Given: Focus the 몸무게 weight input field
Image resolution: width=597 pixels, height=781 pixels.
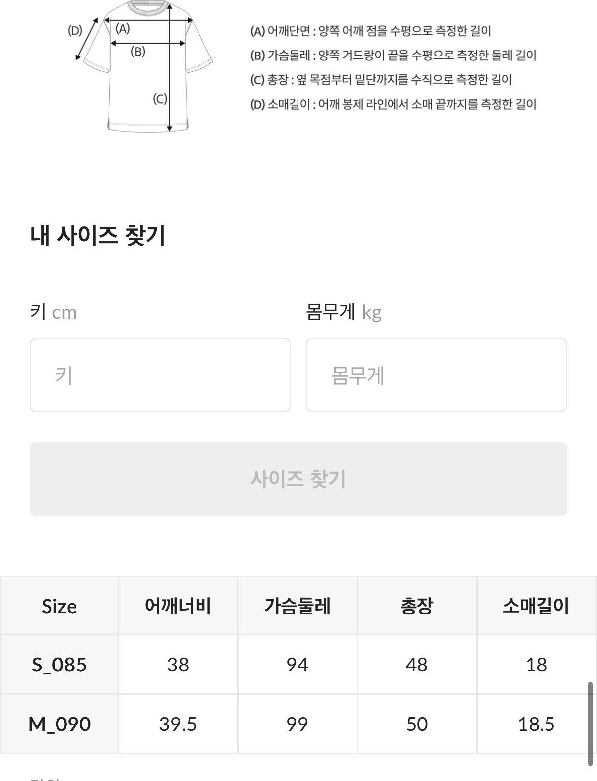Looking at the screenshot, I should 436,375.
